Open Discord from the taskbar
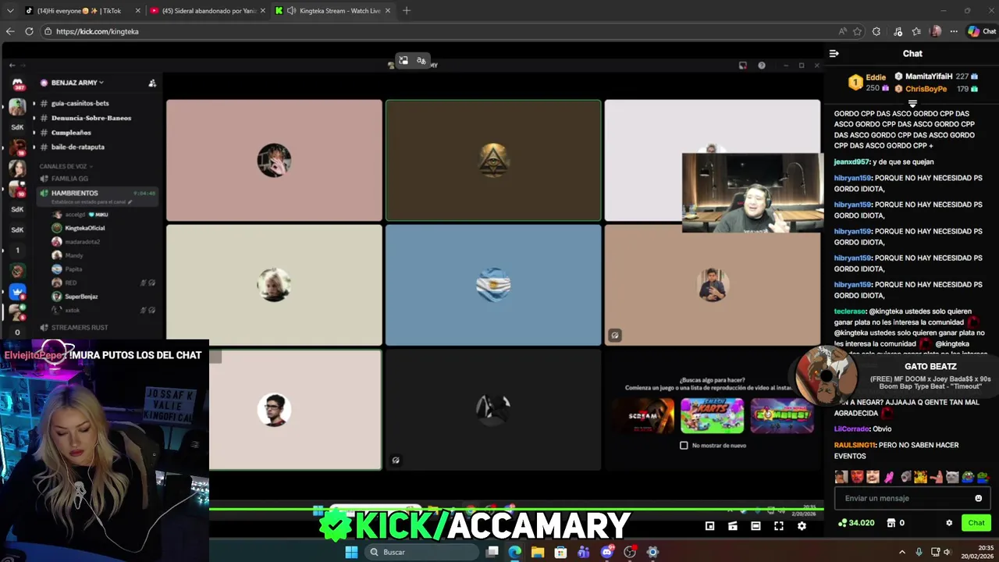999x562 pixels. point(606,552)
